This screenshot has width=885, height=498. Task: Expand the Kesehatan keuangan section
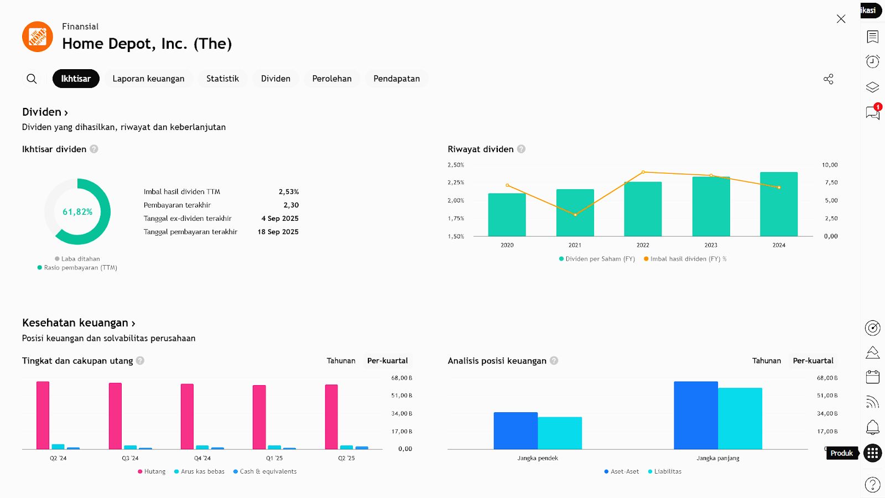(x=79, y=323)
